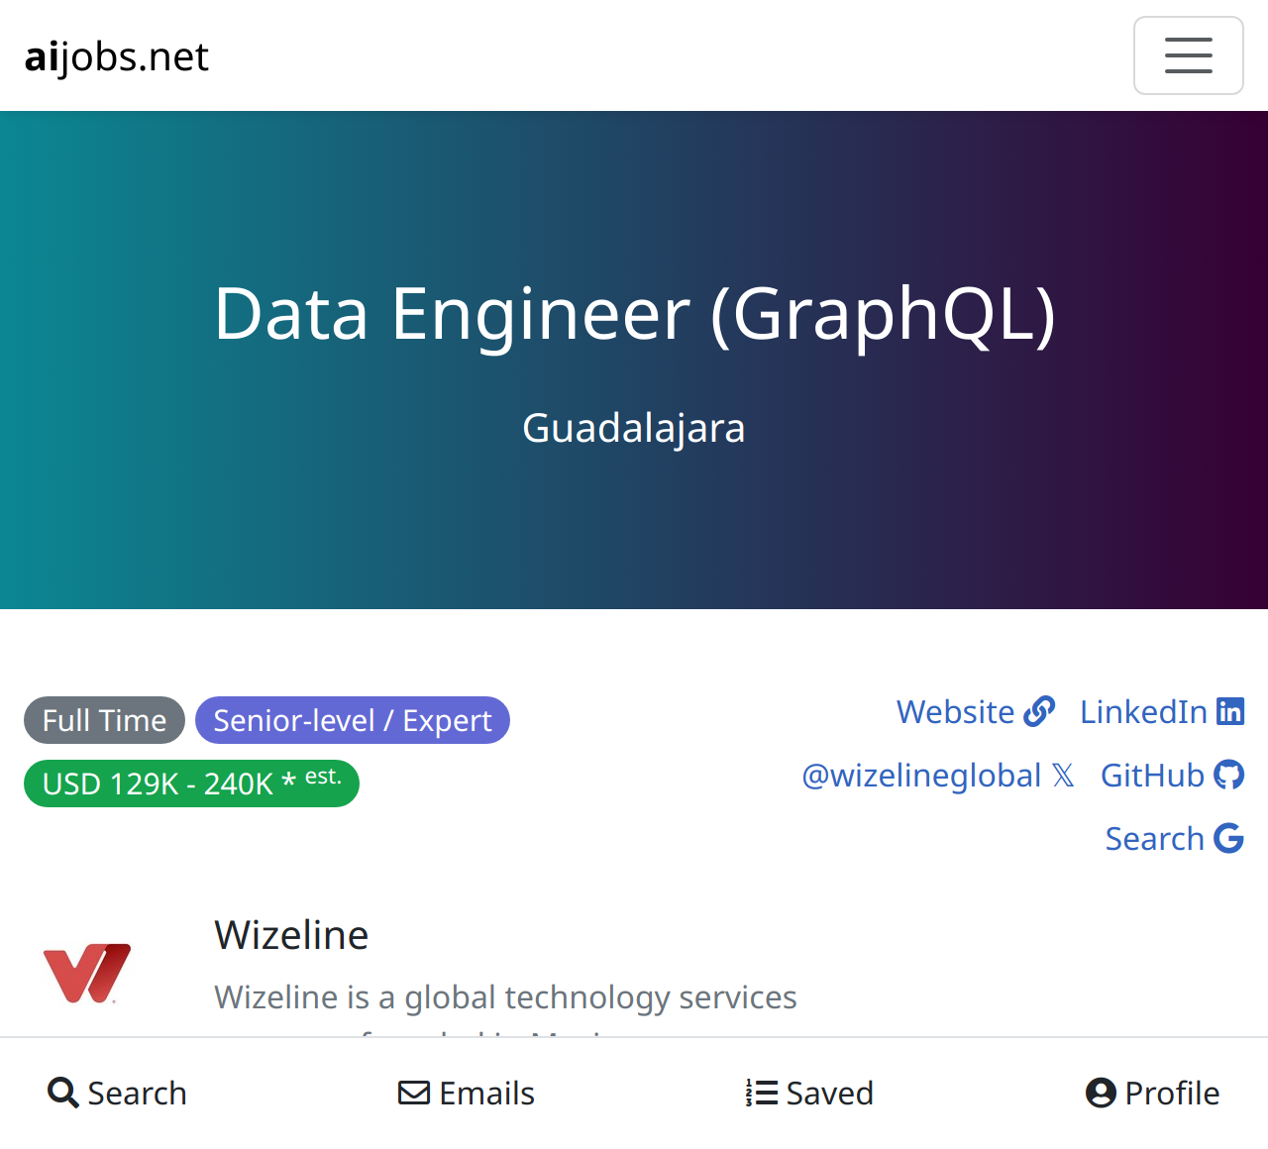Image resolution: width=1268 pixels, height=1149 pixels.
Task: Click the Google G search icon
Action: tap(1228, 838)
